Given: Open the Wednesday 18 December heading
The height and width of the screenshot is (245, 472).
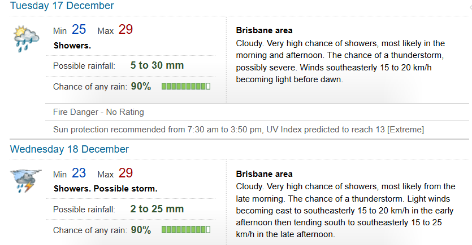Looking at the screenshot, I should [x=69, y=149].
